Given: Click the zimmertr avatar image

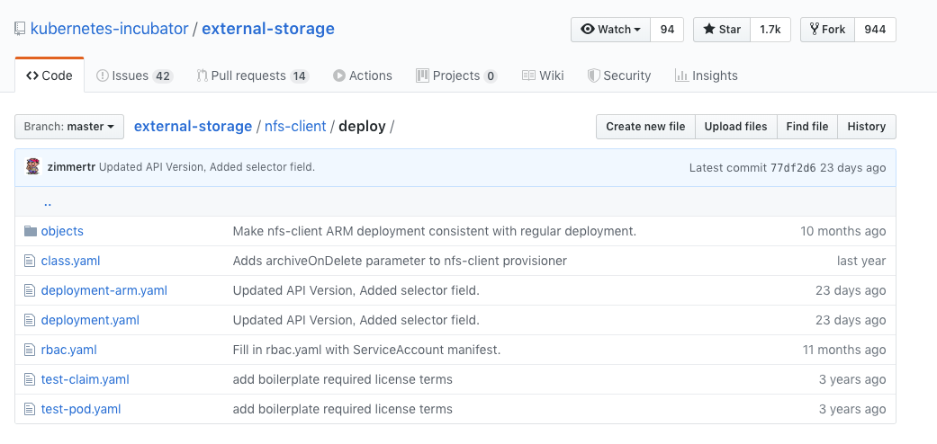Looking at the screenshot, I should 32,167.
